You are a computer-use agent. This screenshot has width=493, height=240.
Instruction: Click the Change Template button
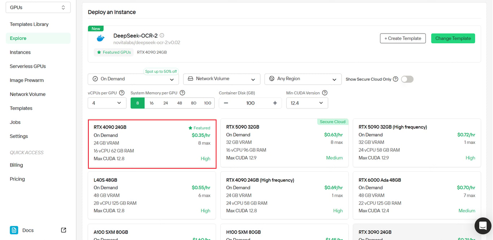coord(453,38)
